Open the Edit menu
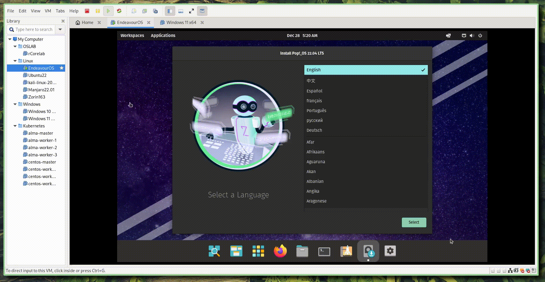This screenshot has width=545, height=282. [23, 11]
